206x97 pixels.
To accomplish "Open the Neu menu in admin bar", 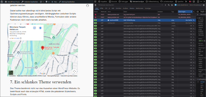I will pos(54,2).
